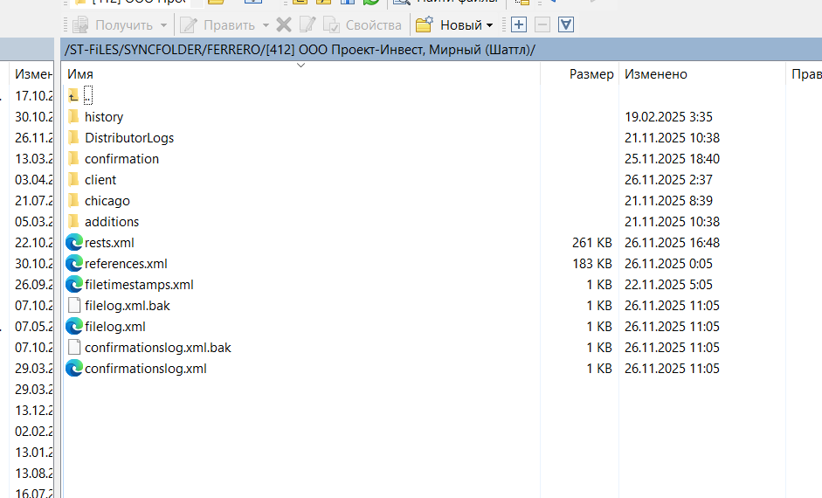Sort by the Имя column header

coord(80,74)
